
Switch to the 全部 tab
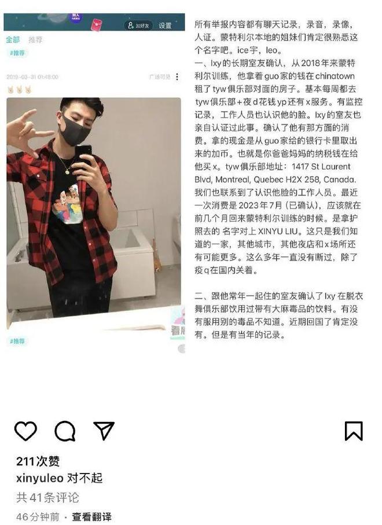pyautogui.click(x=13, y=39)
